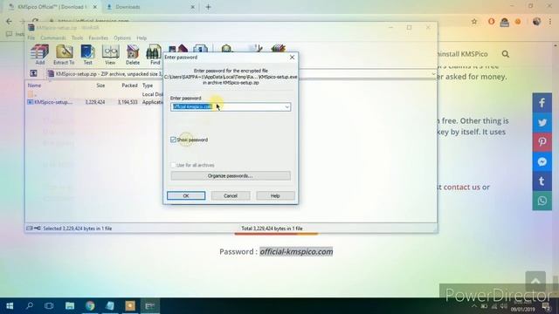The width and height of the screenshot is (559, 314).
Task: Click the Add toolbar icon in WinRAR
Action: (x=39, y=54)
